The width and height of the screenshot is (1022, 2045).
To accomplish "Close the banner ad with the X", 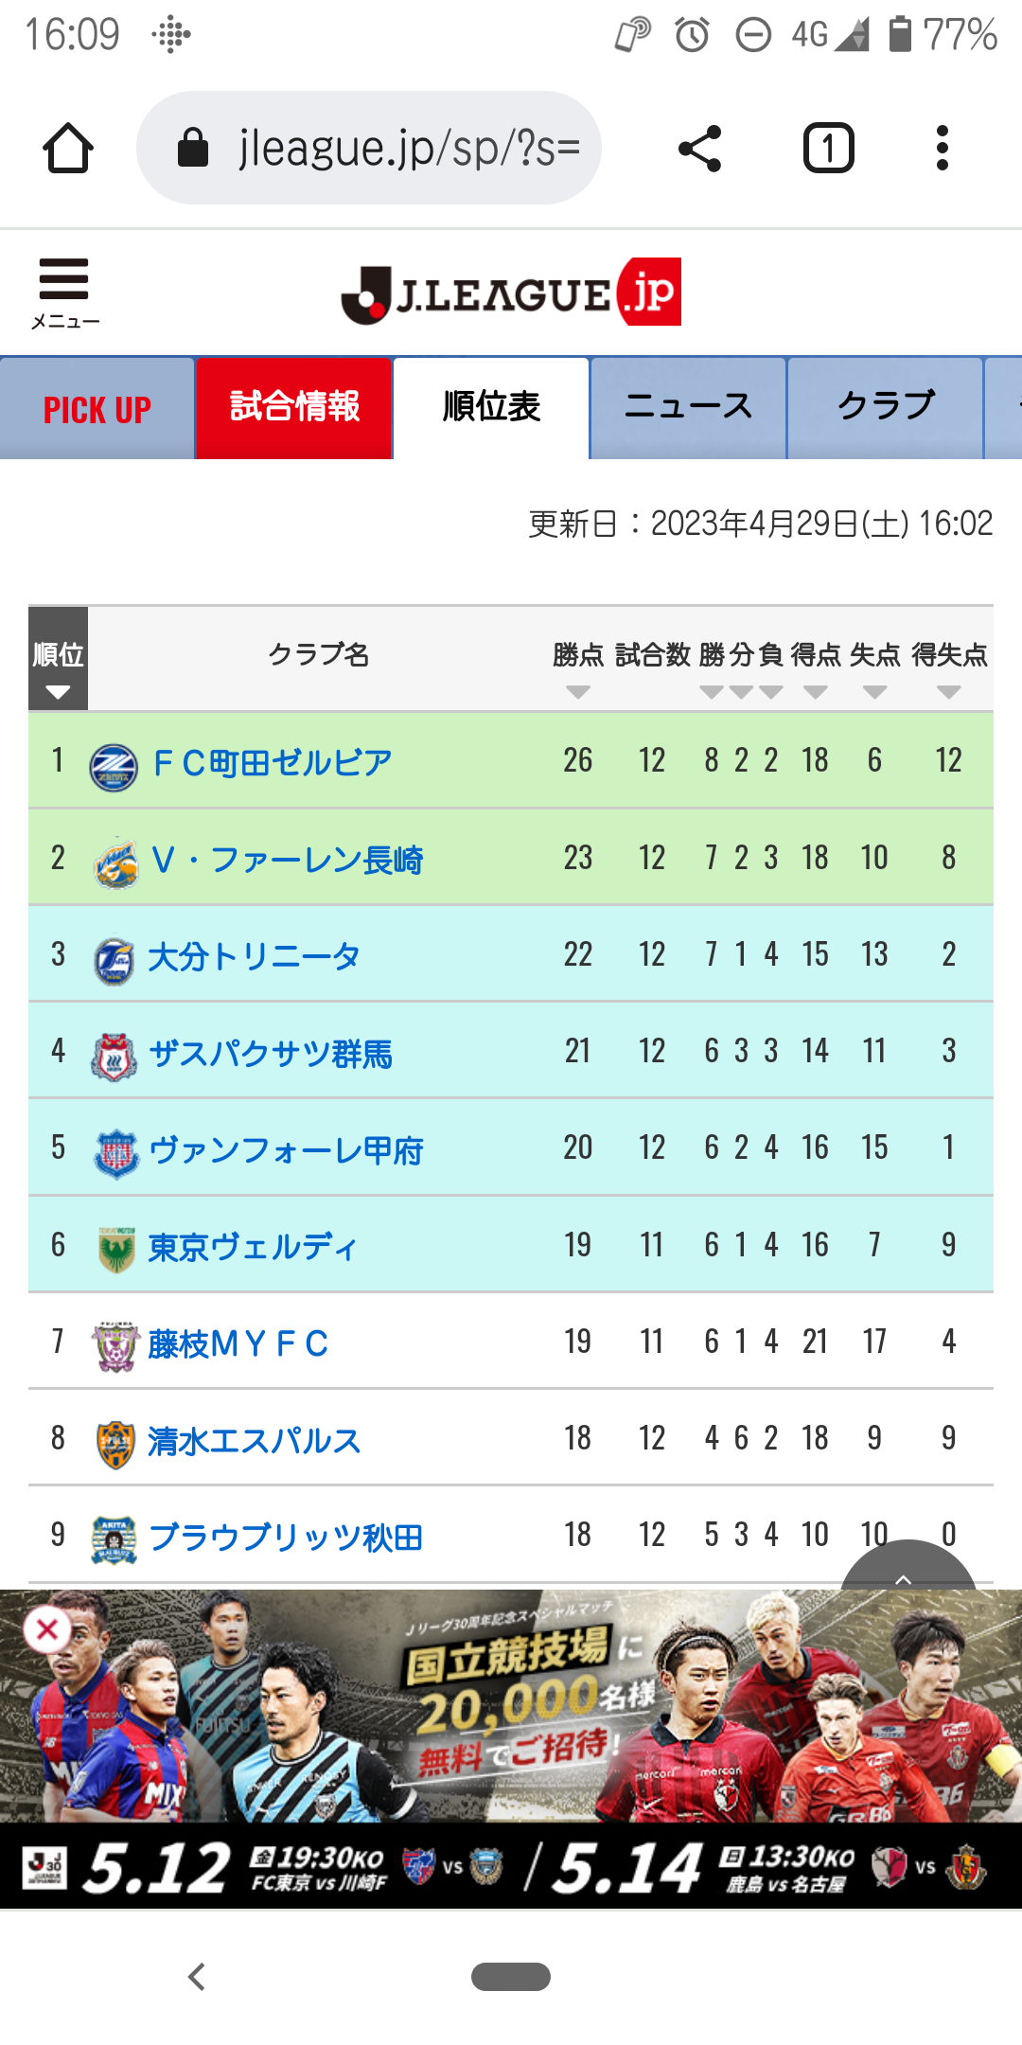I will point(47,1629).
